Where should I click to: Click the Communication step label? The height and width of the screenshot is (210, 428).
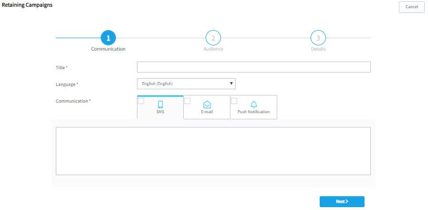click(108, 49)
